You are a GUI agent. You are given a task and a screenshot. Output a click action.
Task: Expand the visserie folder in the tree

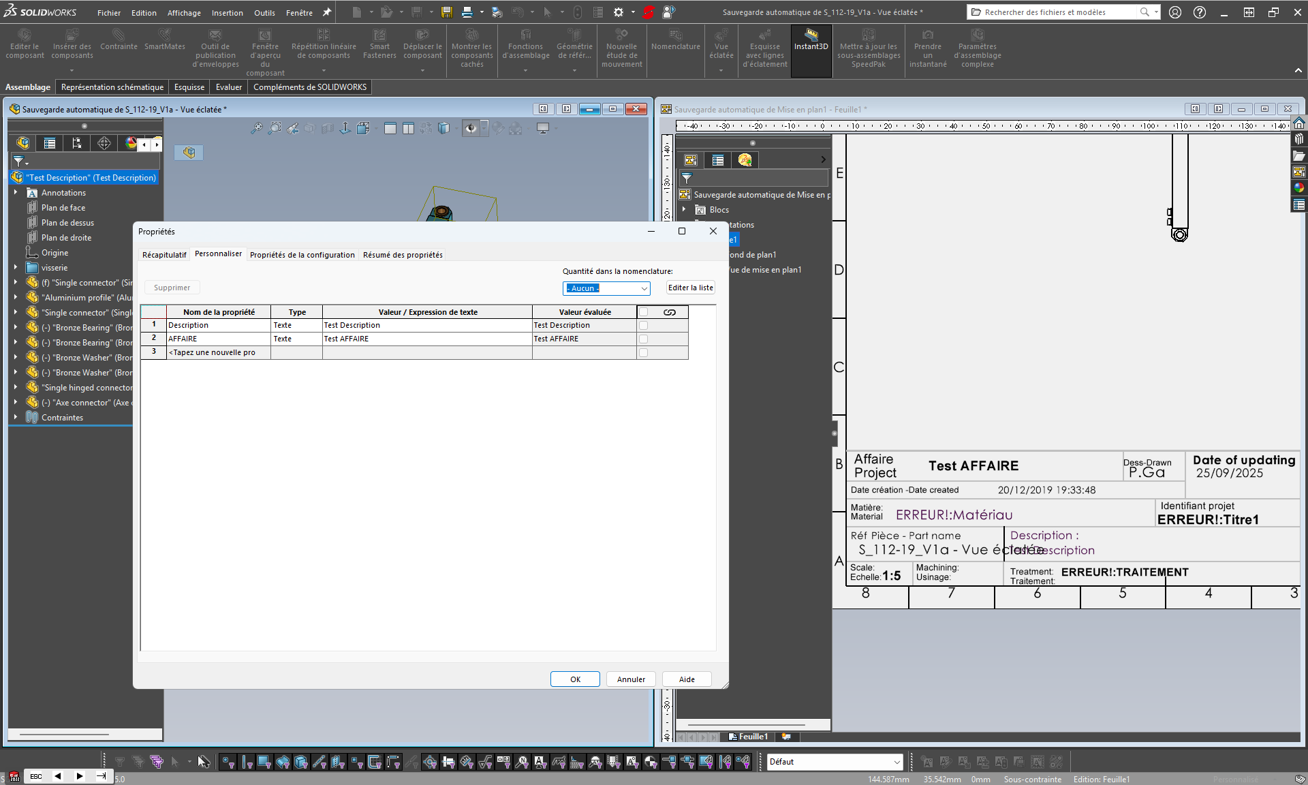point(15,268)
